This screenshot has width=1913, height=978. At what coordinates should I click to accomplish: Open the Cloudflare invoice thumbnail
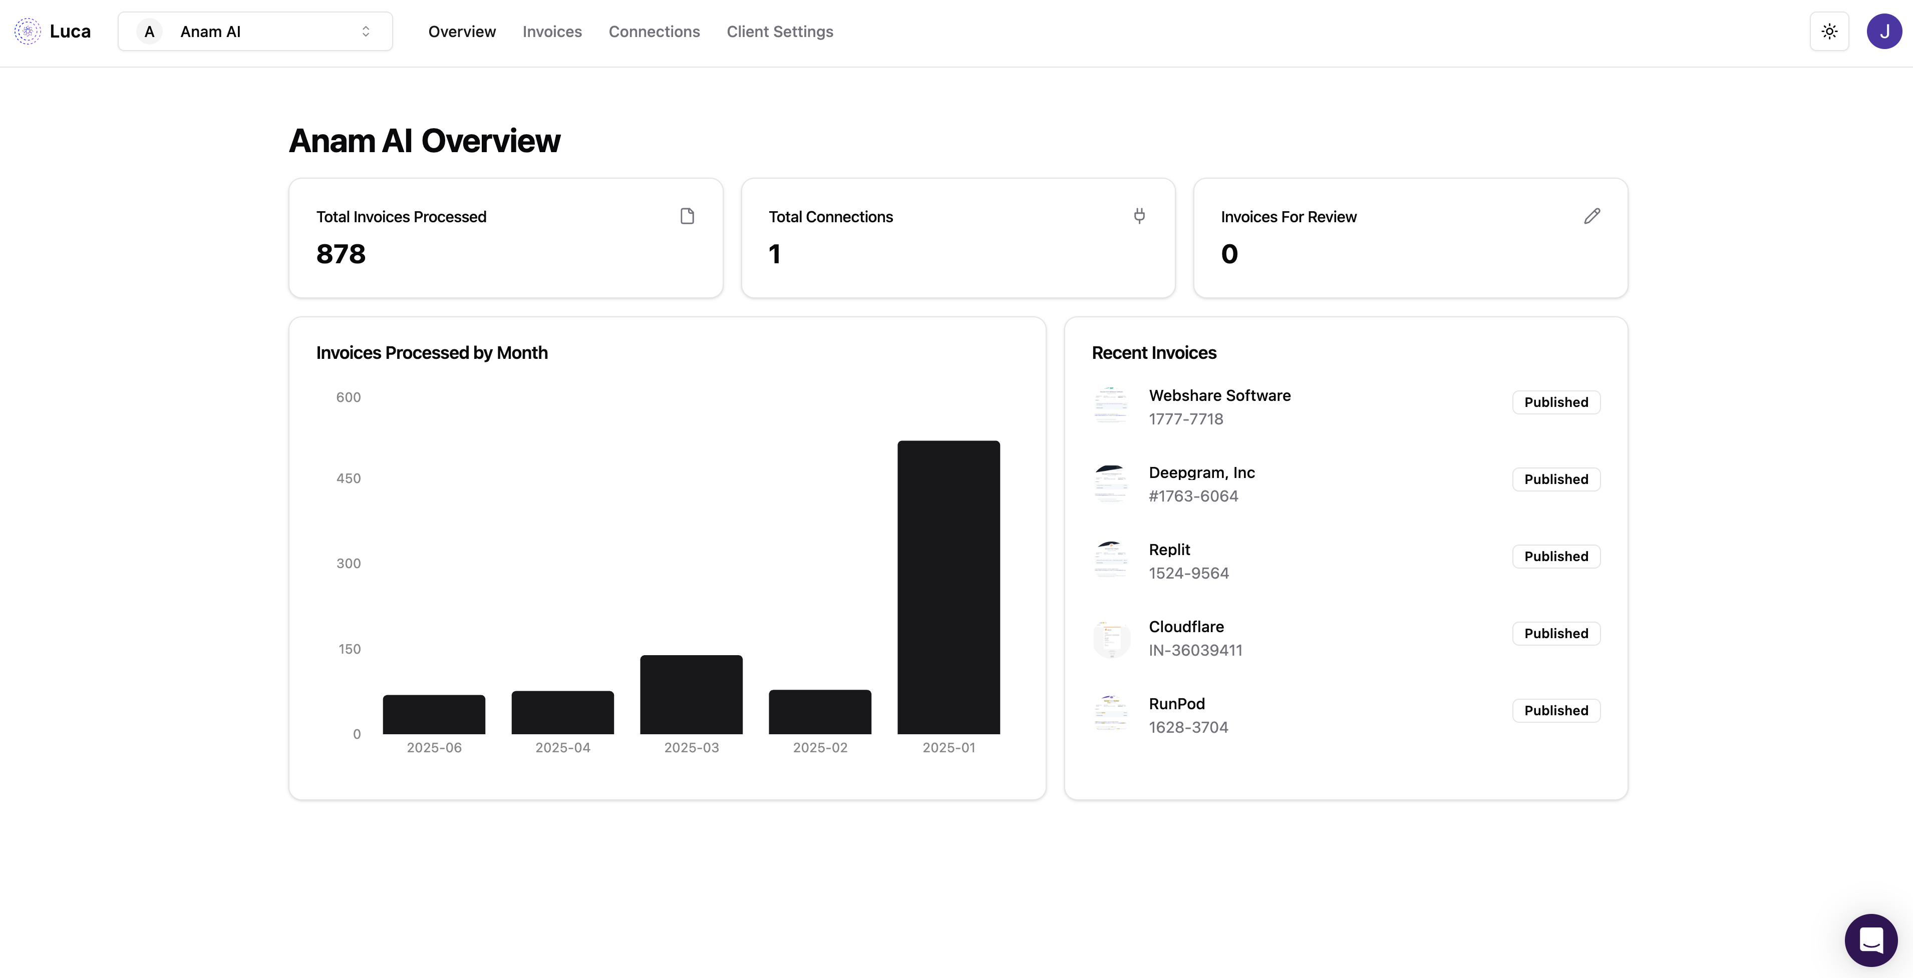(x=1111, y=638)
